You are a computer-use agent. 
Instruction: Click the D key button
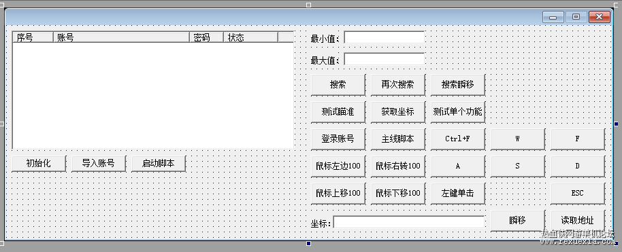(x=578, y=166)
